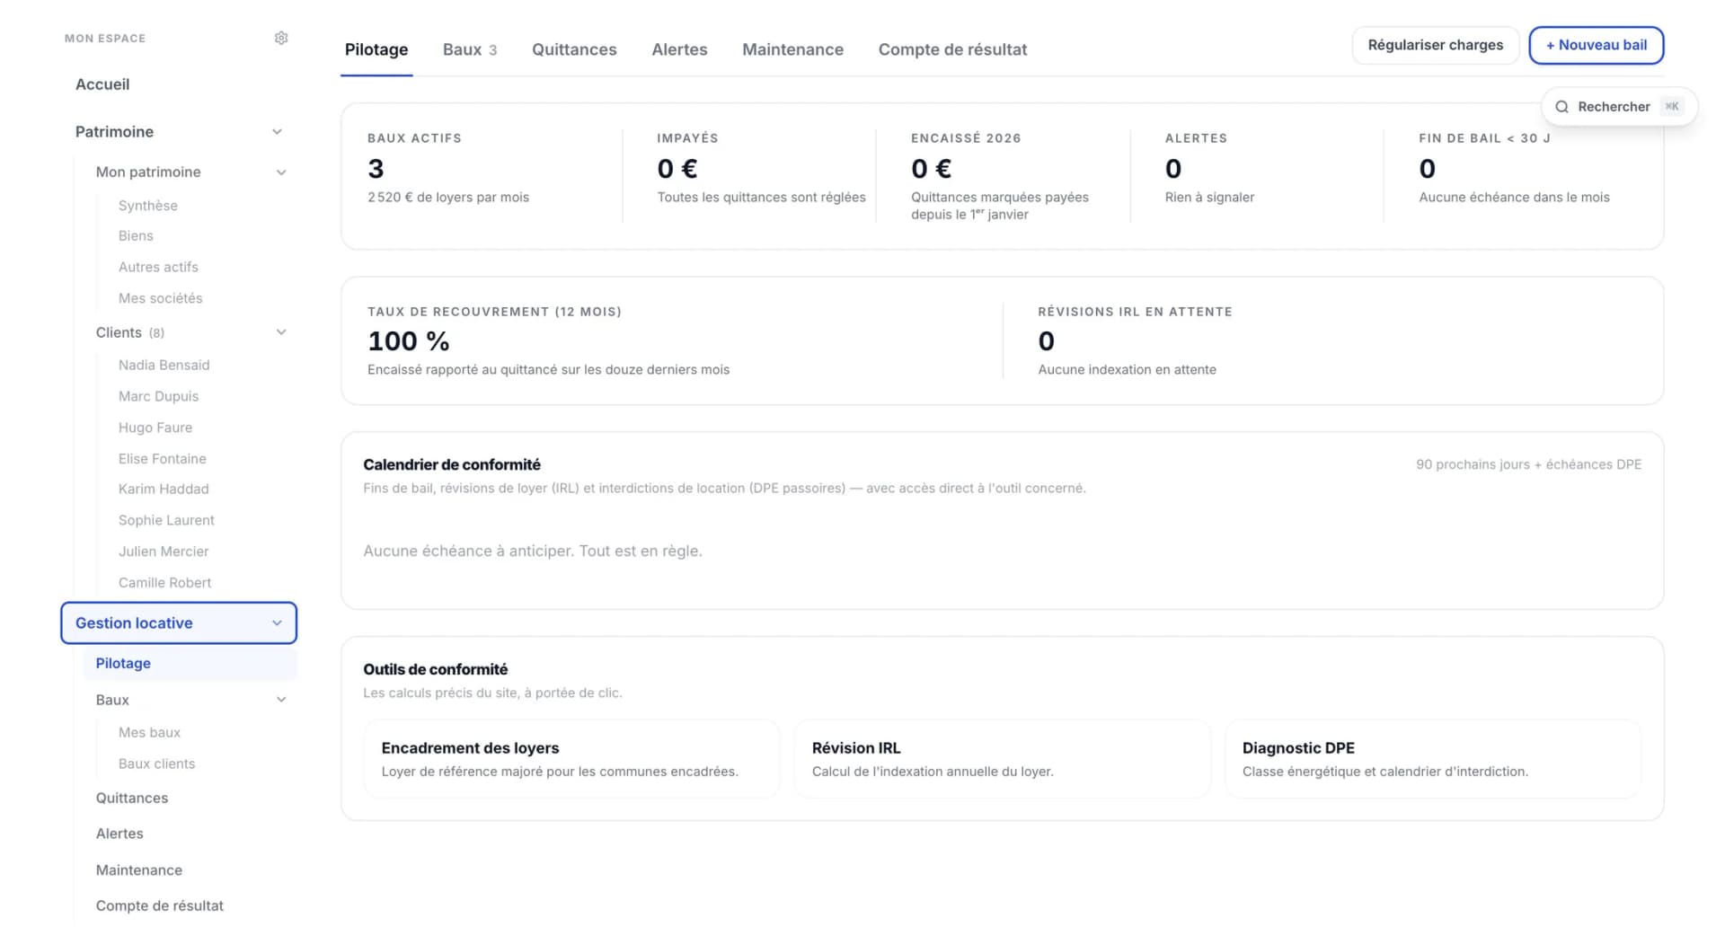Open the settings gear beside Mon Espace

point(281,38)
